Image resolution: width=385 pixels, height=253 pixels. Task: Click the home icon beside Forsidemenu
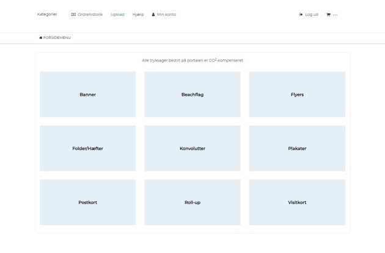pos(41,38)
